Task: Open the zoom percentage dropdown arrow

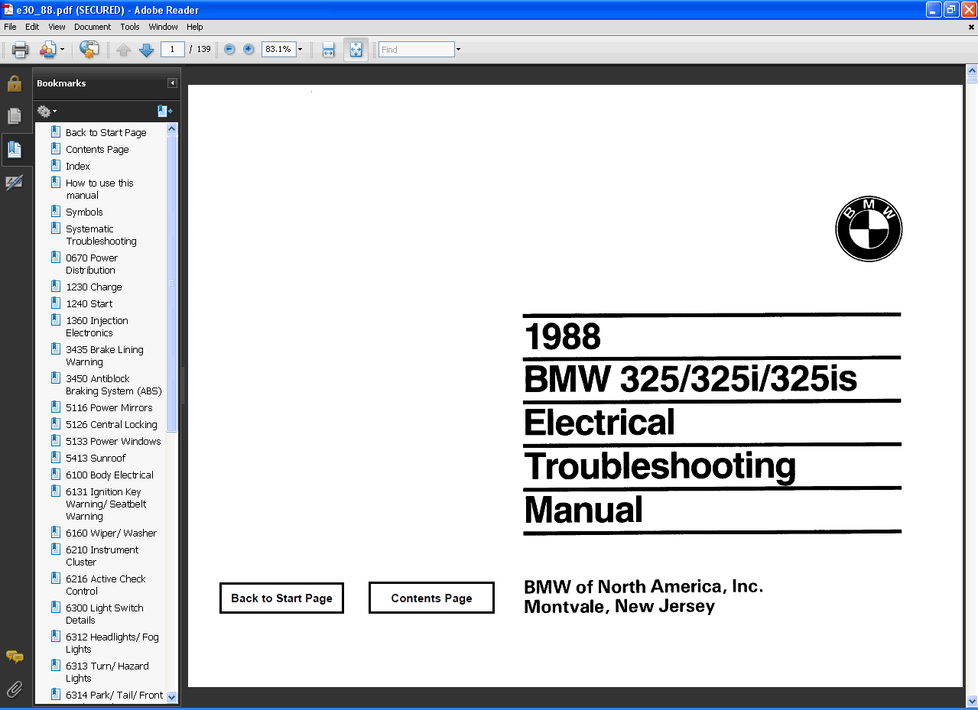Action: pyautogui.click(x=300, y=50)
